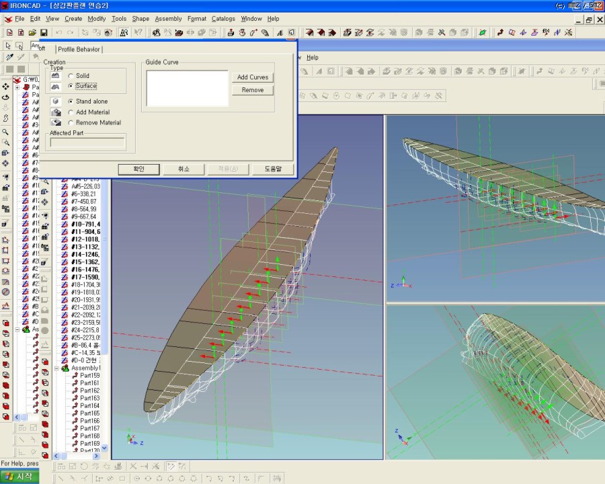Image resolution: width=605 pixels, height=484 pixels.
Task: Open the Catalogs menu
Action: [223, 19]
